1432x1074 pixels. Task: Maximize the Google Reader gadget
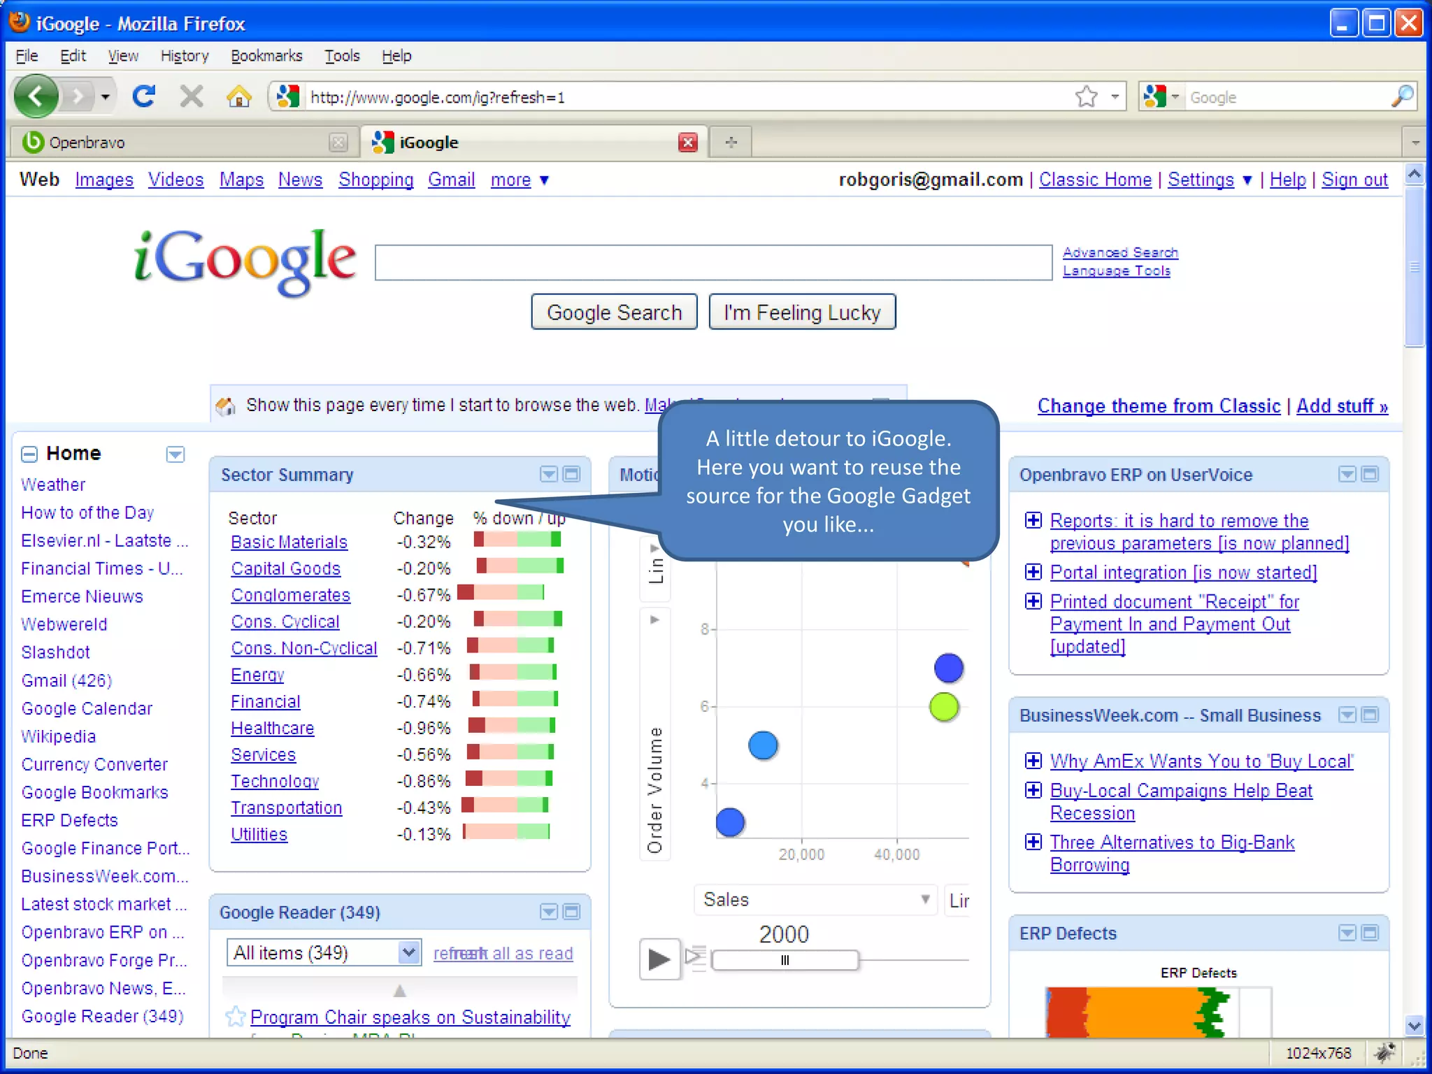coord(572,912)
